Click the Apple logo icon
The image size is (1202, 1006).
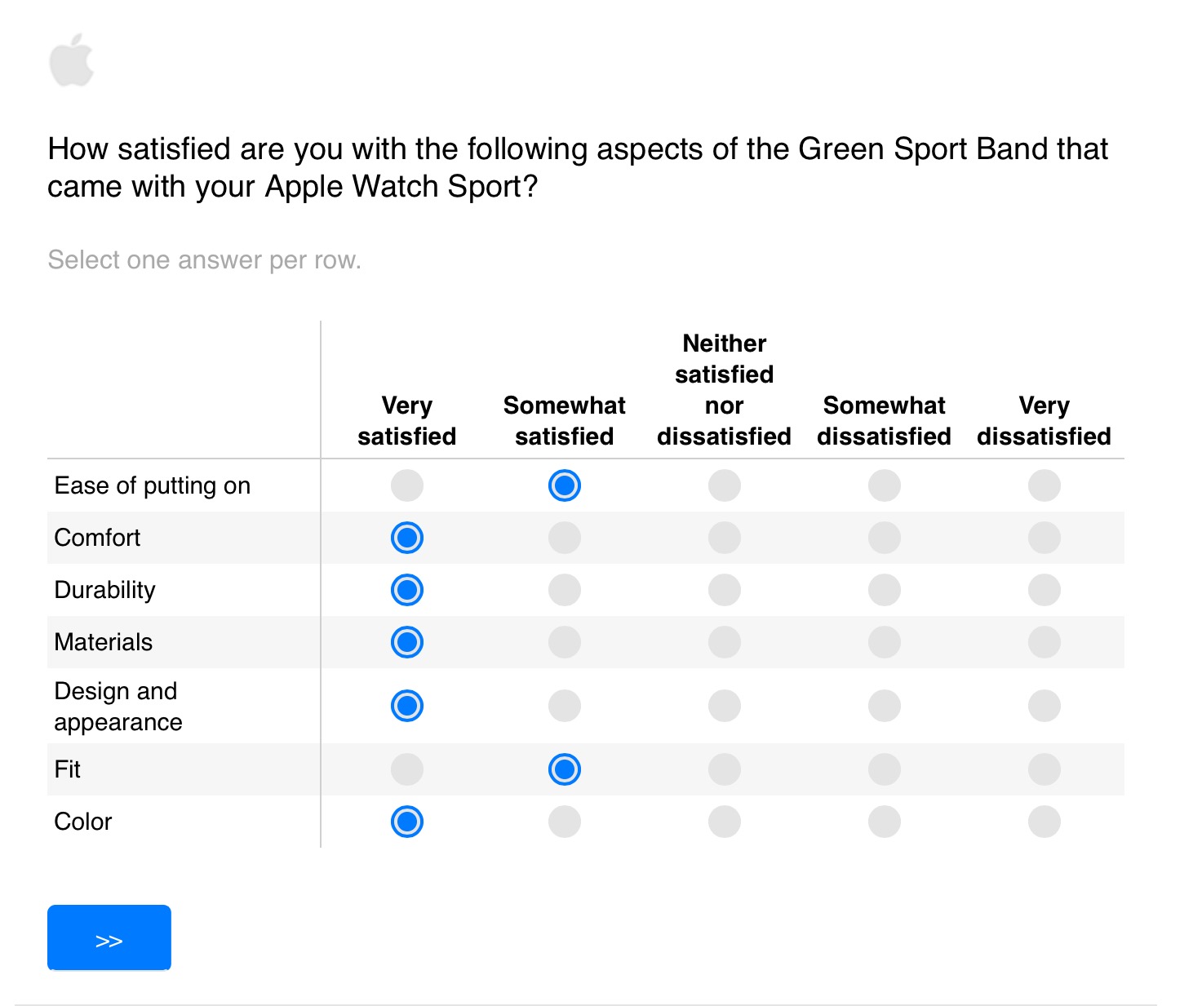click(72, 60)
